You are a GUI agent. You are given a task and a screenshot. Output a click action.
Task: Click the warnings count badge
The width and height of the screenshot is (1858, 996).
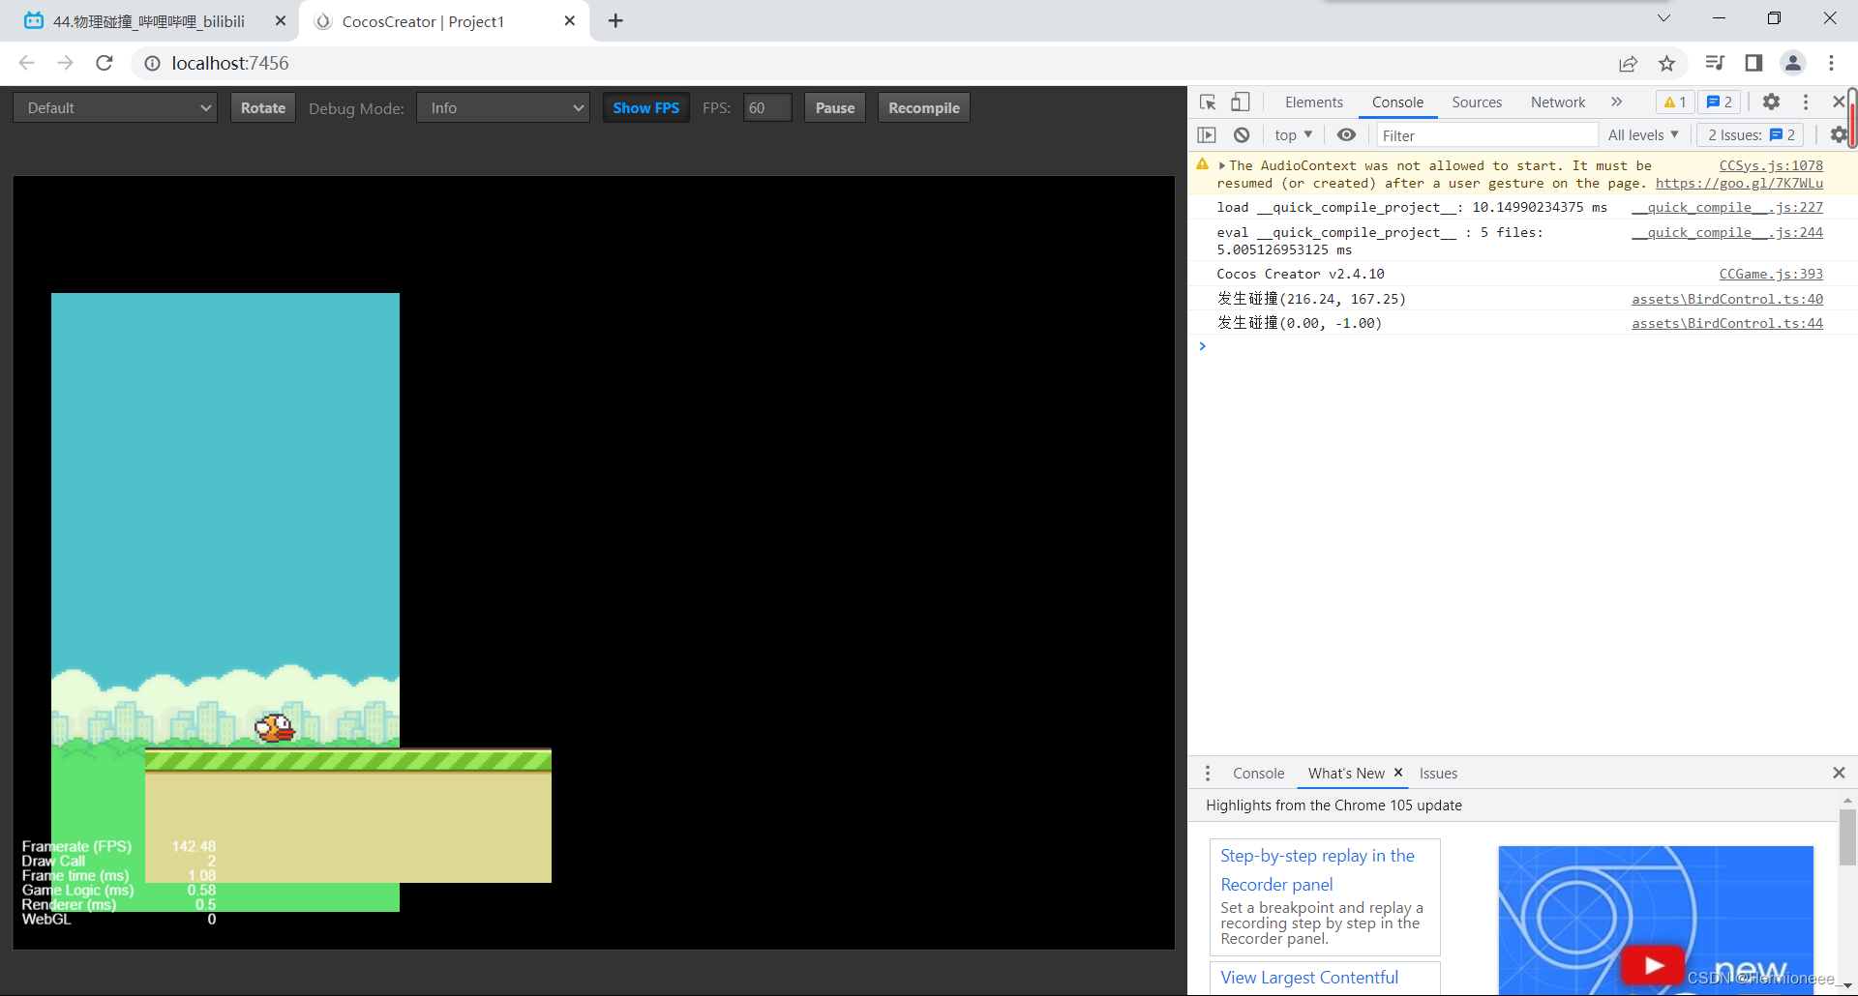click(x=1675, y=102)
